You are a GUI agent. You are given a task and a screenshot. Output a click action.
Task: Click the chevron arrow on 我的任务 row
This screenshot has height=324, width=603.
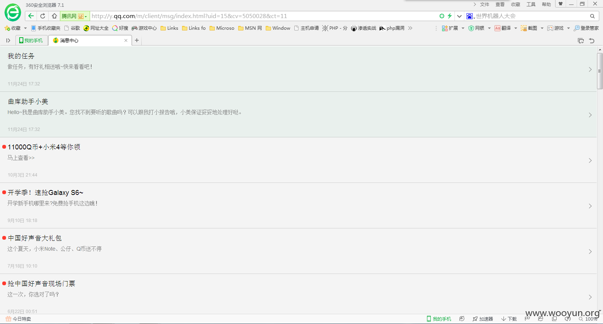tap(590, 69)
